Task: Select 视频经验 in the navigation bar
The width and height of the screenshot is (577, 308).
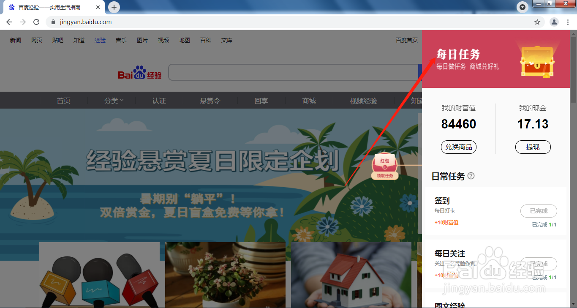Action: coord(364,101)
